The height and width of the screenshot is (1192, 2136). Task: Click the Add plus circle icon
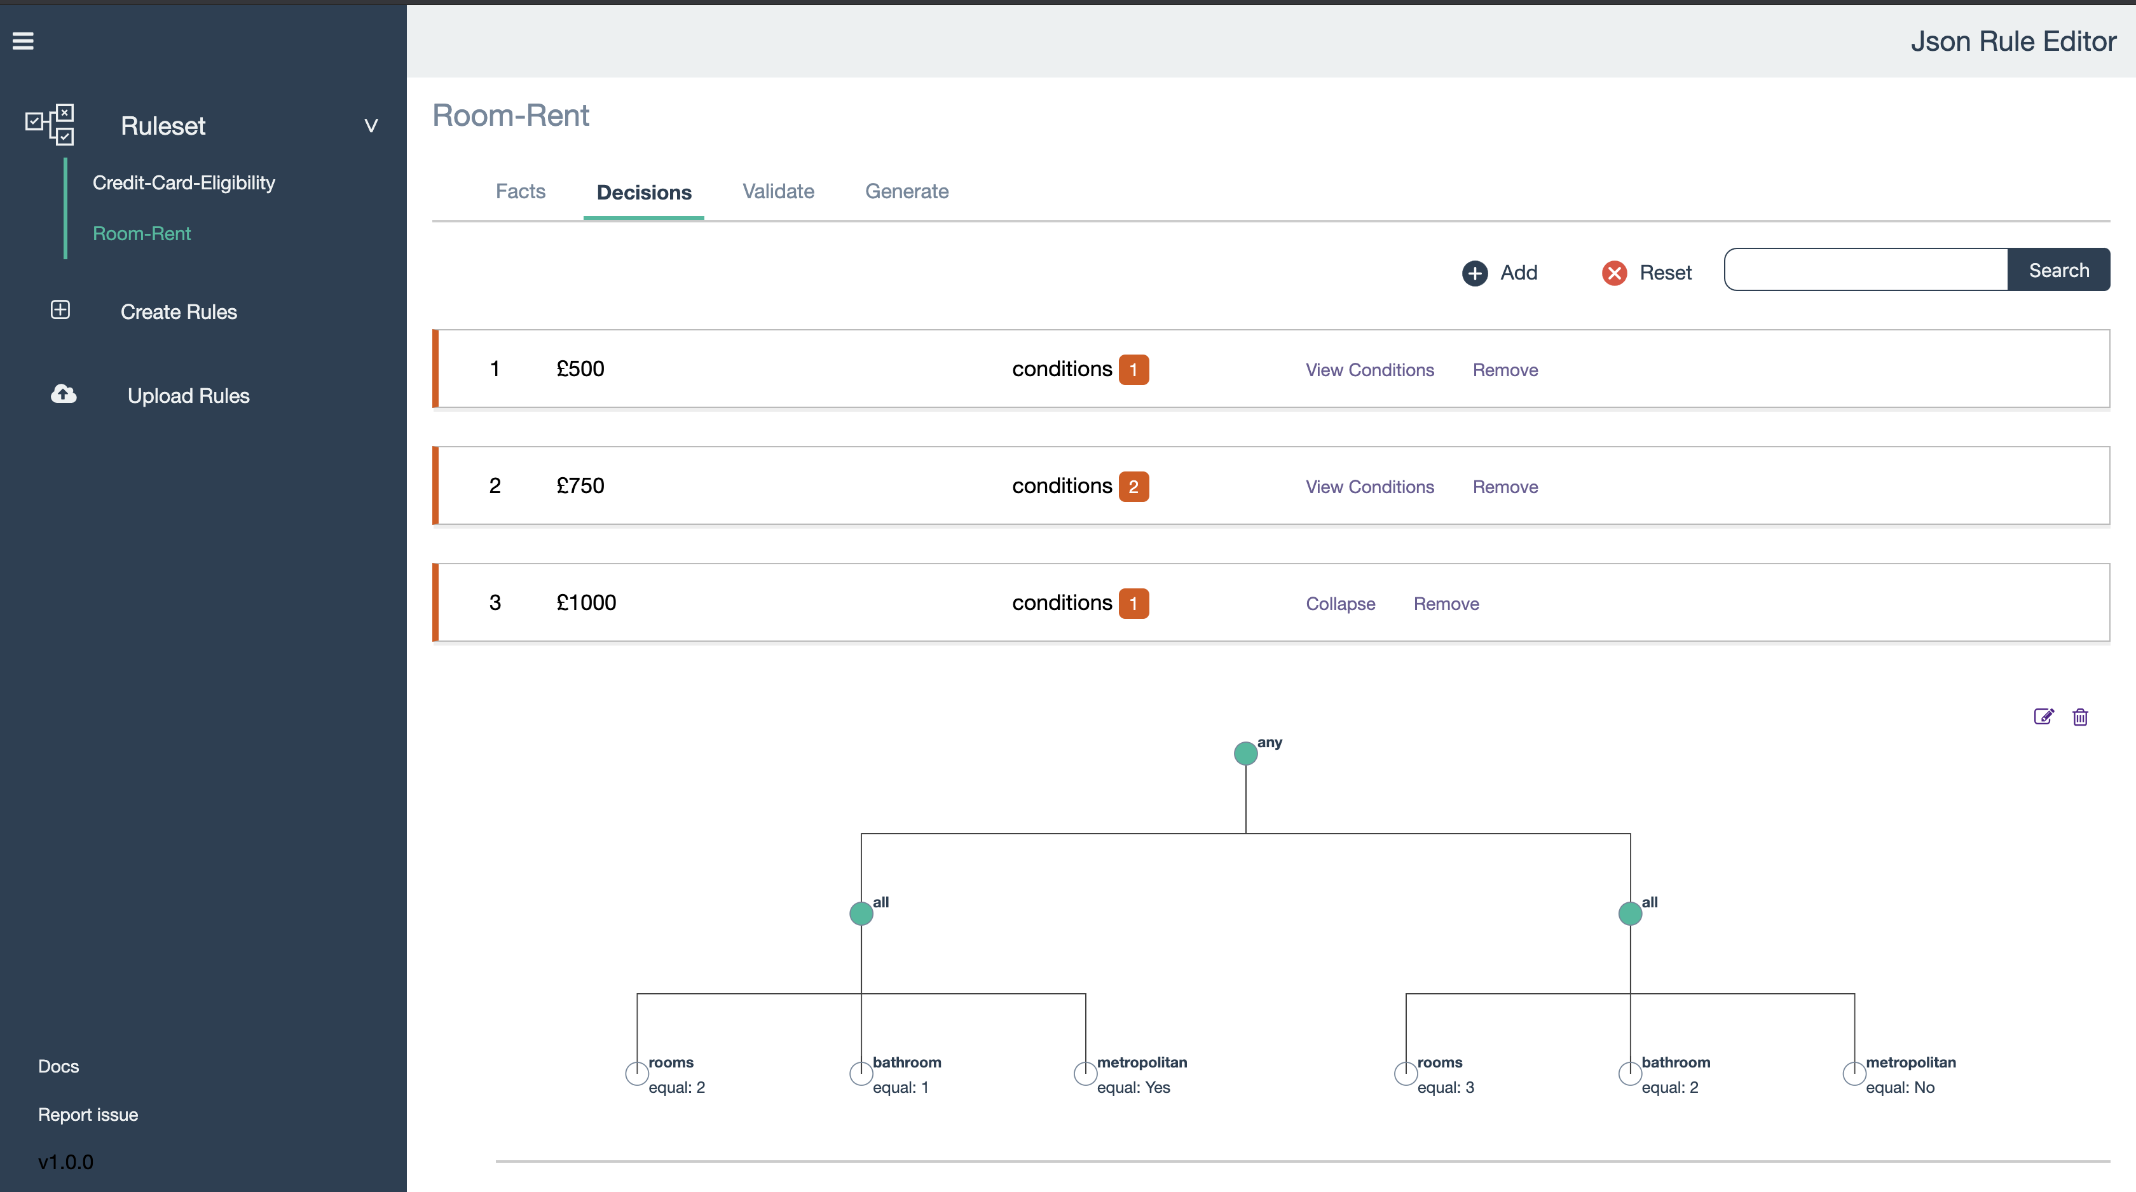point(1474,273)
